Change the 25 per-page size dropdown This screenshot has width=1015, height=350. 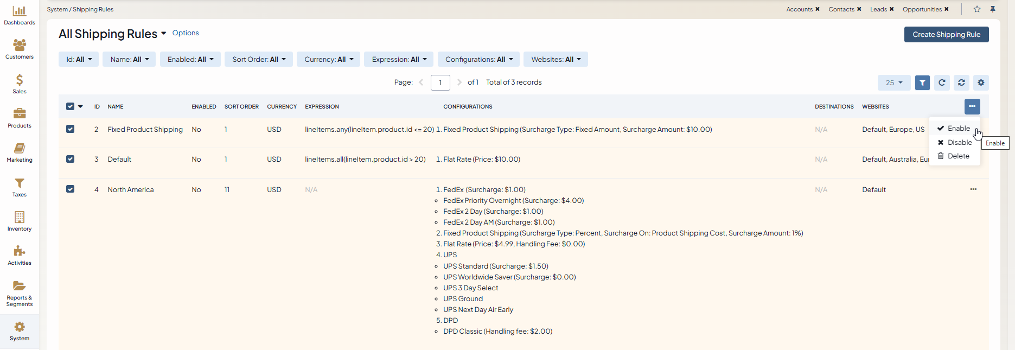894,82
